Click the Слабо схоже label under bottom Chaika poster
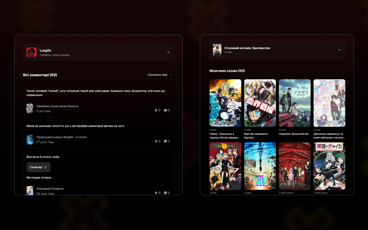Viewport: 368px width, 230px height. [x=321, y=193]
